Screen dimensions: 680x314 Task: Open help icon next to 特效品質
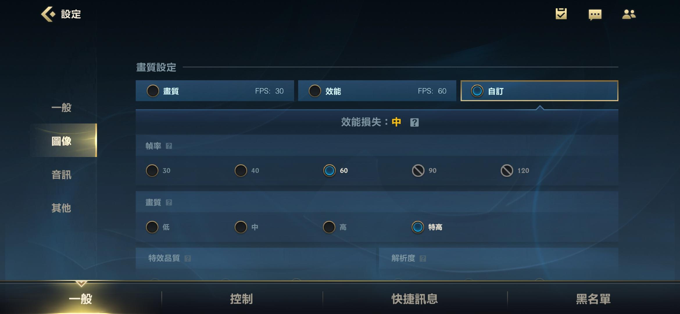[188, 258]
